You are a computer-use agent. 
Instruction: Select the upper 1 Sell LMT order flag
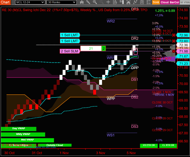[70, 35]
